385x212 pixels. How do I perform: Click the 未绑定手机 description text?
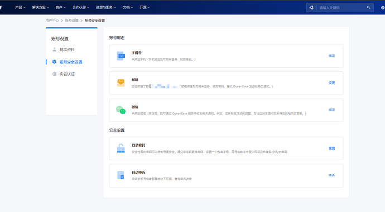click(163, 59)
